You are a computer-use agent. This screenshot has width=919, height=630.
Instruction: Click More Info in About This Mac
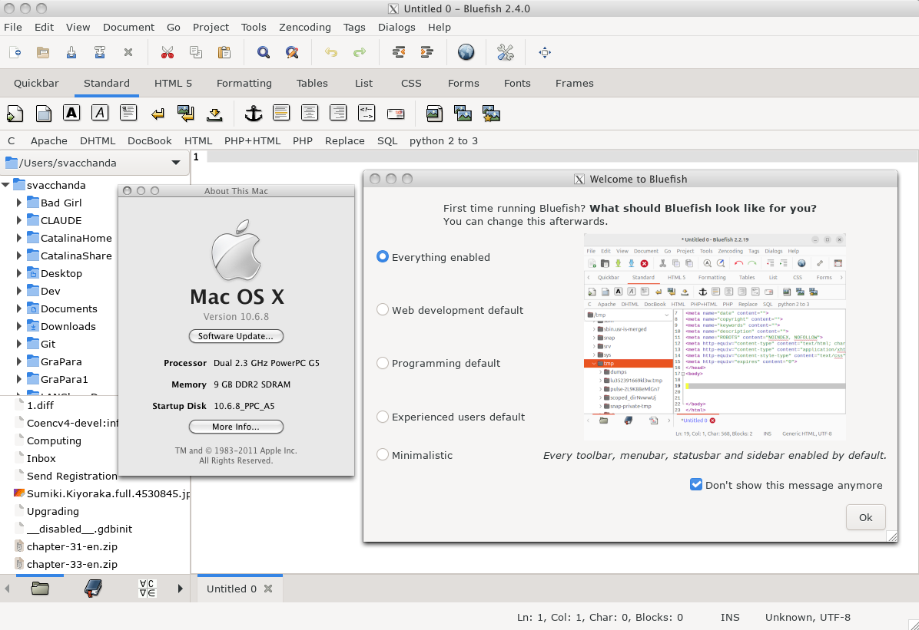click(x=236, y=427)
